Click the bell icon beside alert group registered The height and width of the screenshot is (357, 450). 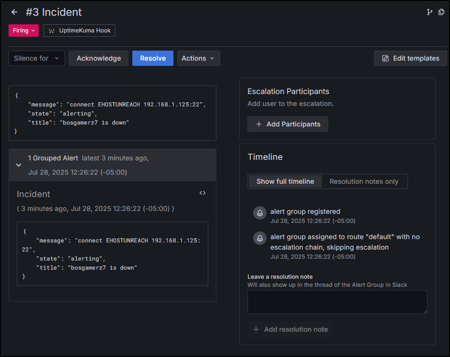260,213
